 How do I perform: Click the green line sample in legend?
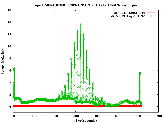[151, 16]
